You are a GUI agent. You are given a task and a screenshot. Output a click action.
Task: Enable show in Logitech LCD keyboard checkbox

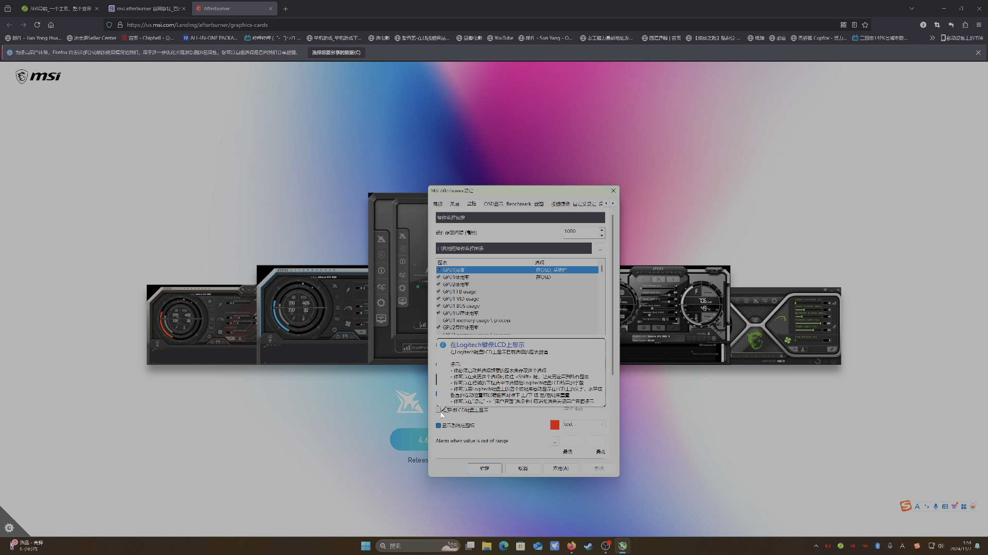pyautogui.click(x=438, y=410)
